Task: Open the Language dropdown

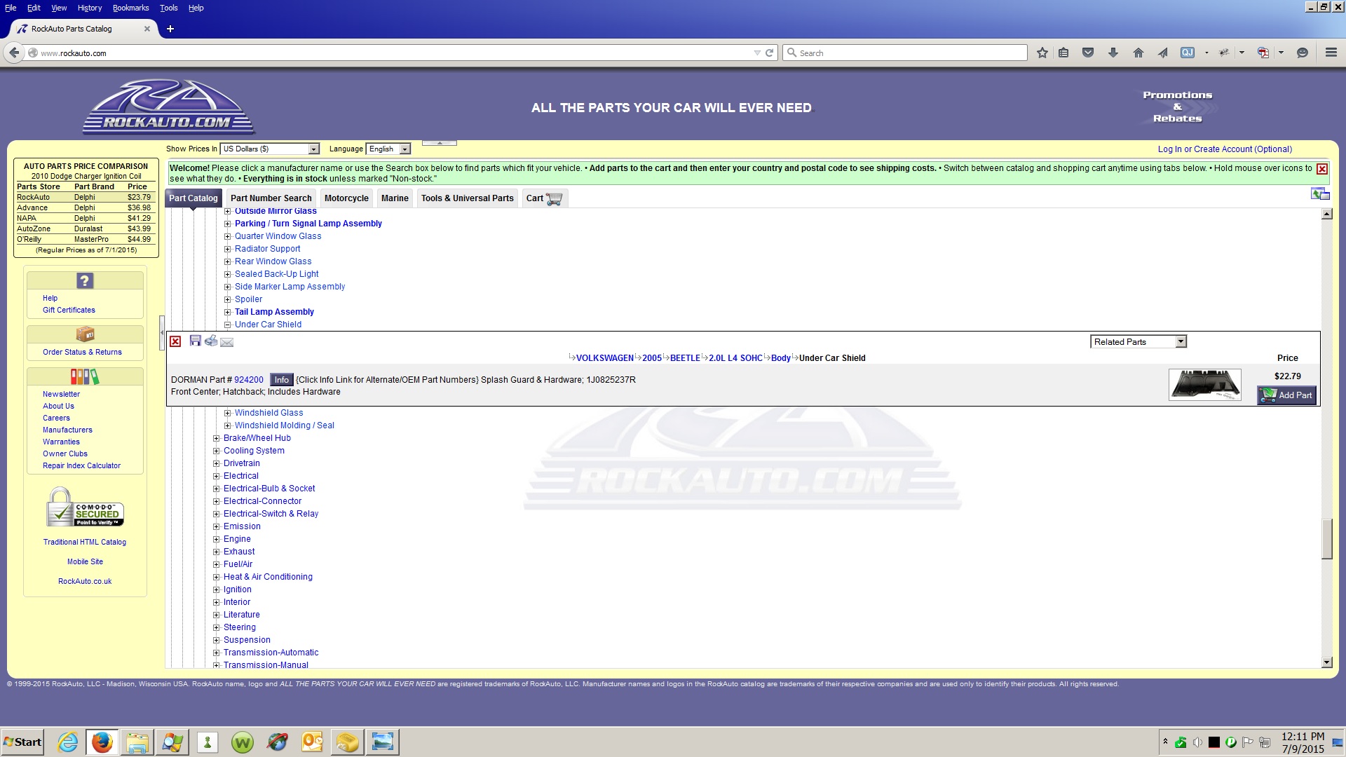Action: 388,149
